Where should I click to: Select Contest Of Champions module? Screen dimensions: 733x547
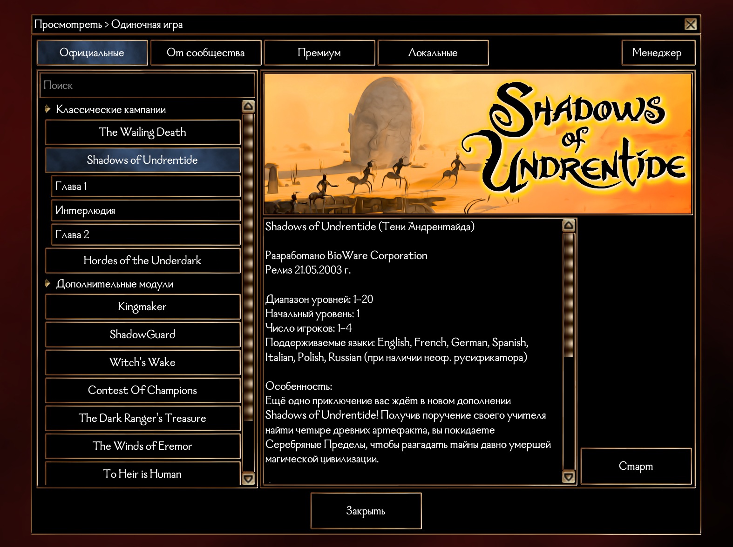coord(143,390)
